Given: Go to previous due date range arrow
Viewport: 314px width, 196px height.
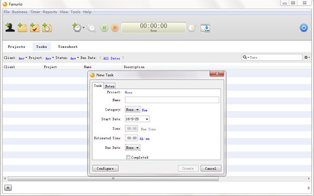Looking at the screenshot, I should pos(100,58).
